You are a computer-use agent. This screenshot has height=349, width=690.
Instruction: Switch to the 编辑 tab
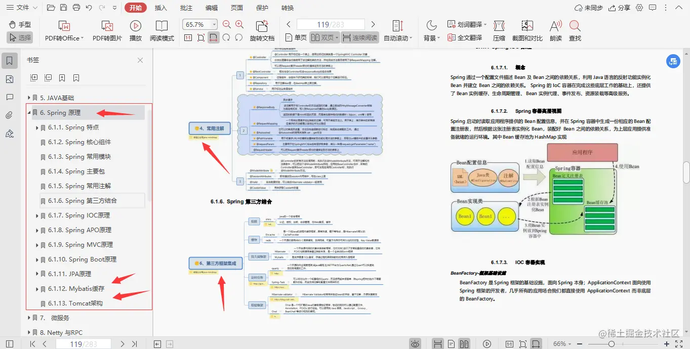(x=212, y=8)
